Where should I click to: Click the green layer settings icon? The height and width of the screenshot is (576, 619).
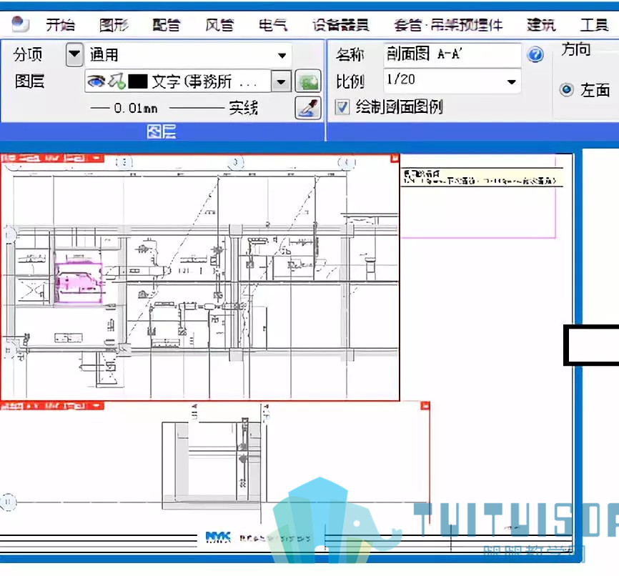[308, 81]
